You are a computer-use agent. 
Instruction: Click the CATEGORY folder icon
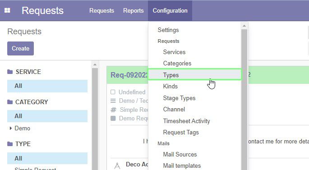(10, 102)
